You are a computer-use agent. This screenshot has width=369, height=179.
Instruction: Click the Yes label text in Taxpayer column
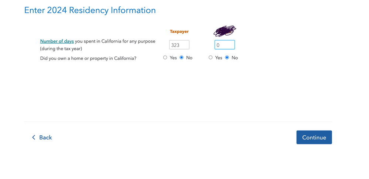(173, 58)
